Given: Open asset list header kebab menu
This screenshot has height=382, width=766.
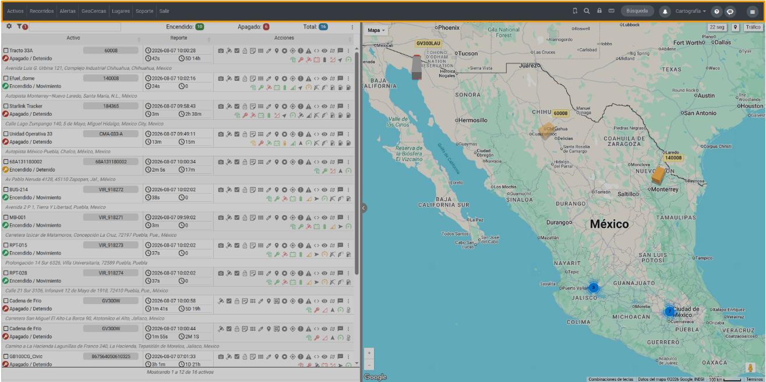Looking at the screenshot, I should click(352, 27).
